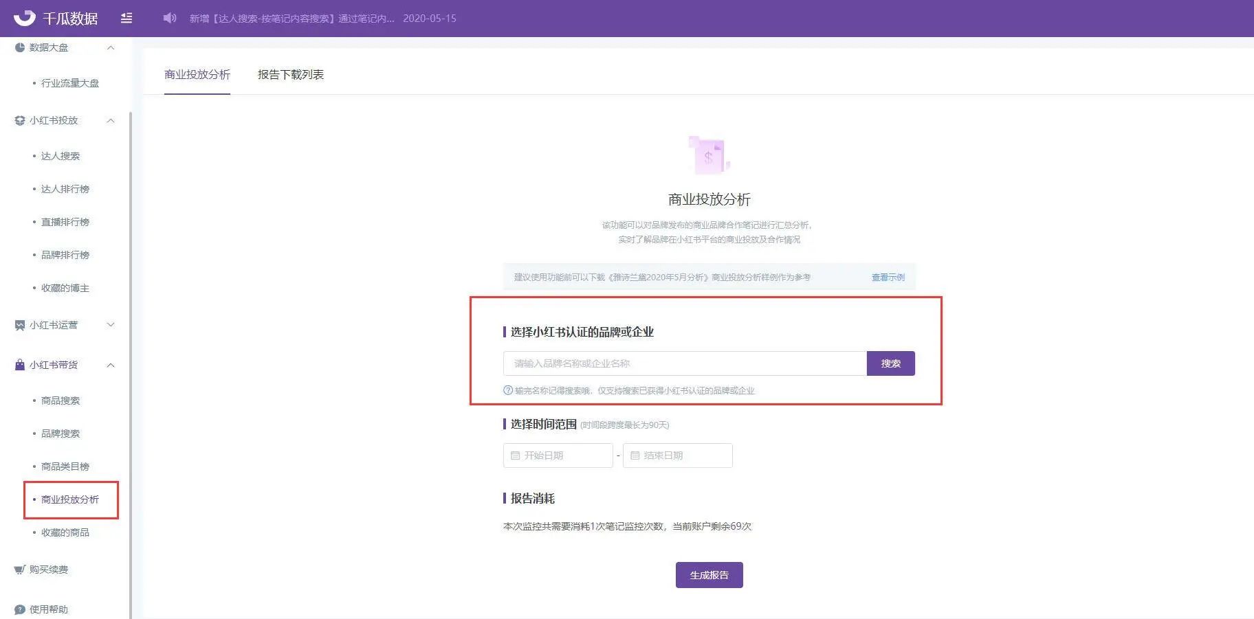Screen dimensions: 1254x619
Task: Select the 小红书带货 menu heading
Action: (54, 365)
